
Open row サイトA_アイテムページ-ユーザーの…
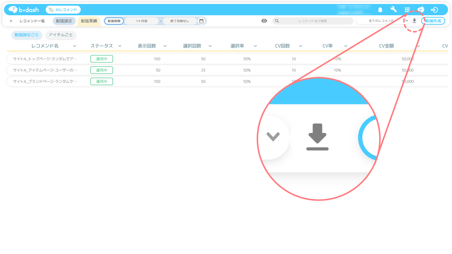pos(45,70)
